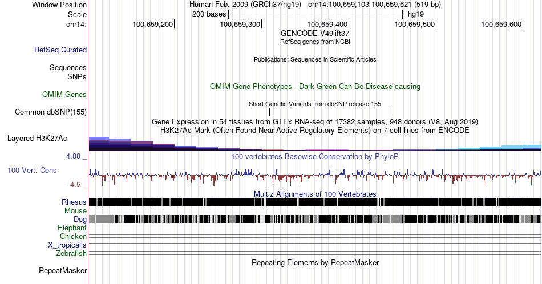Click the 200 bases scale bar
The height and width of the screenshot is (284, 542).
click(x=316, y=14)
